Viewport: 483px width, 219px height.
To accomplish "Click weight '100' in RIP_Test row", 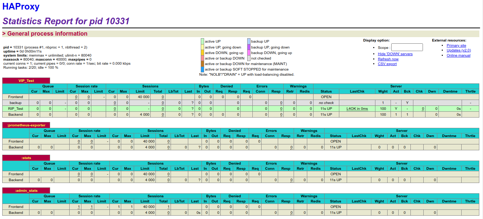I will (383, 109).
